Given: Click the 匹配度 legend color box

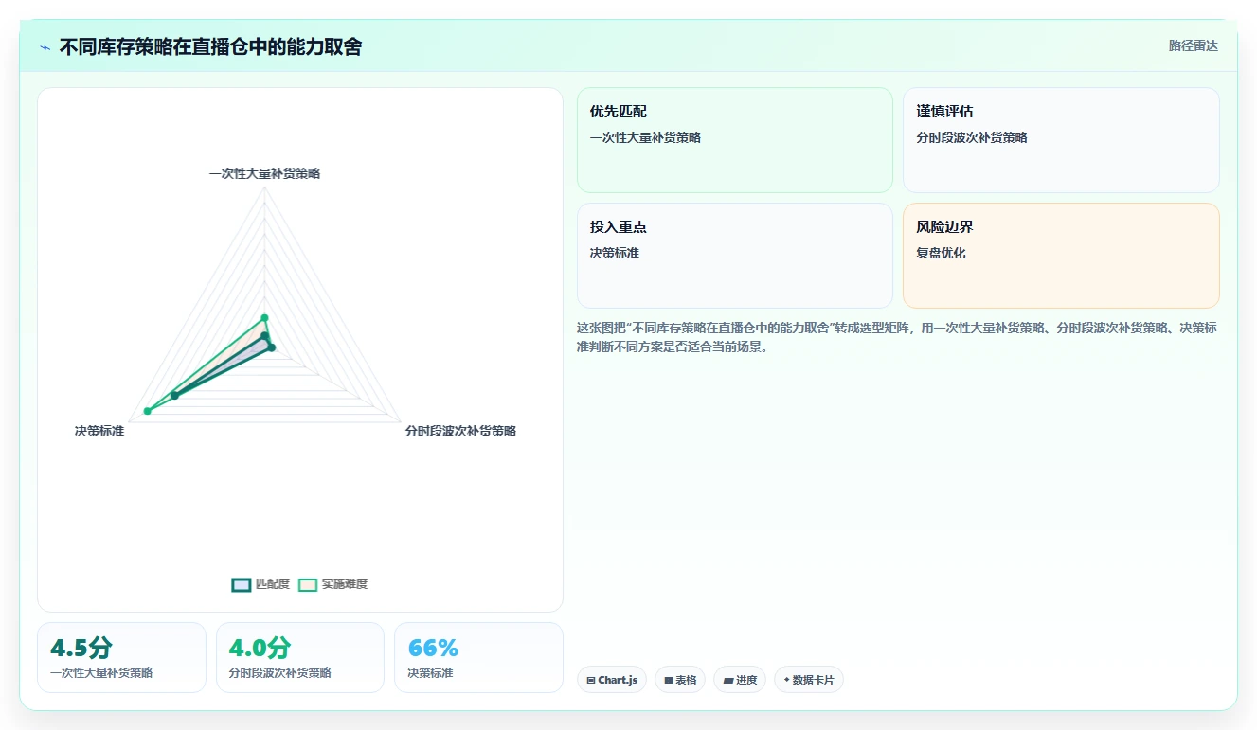Looking at the screenshot, I should click(x=242, y=584).
